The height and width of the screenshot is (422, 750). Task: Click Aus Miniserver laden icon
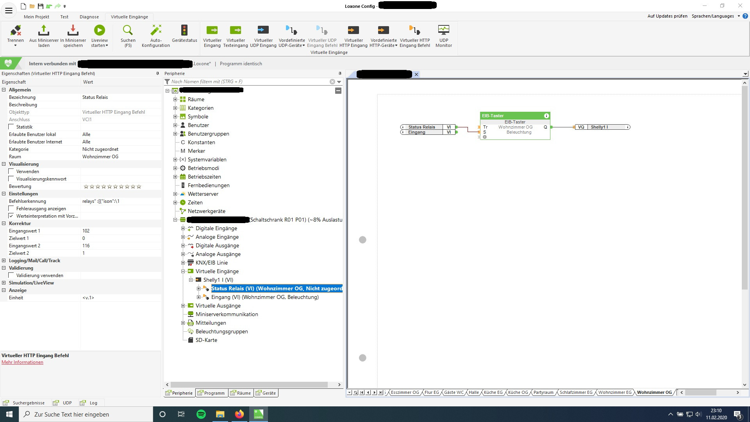click(44, 30)
